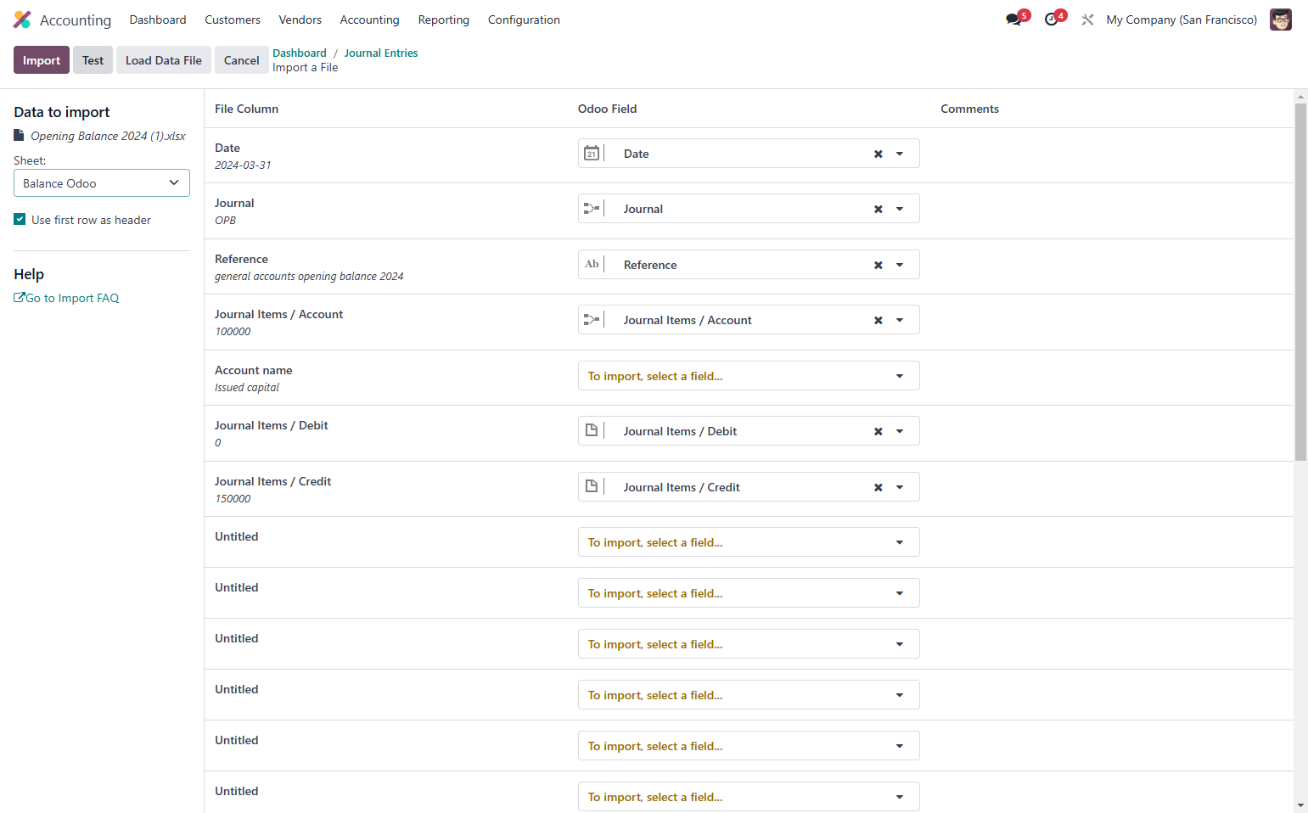The height and width of the screenshot is (813, 1308).
Task: Click the vertical scrollbar thumb
Action: (x=1300, y=282)
